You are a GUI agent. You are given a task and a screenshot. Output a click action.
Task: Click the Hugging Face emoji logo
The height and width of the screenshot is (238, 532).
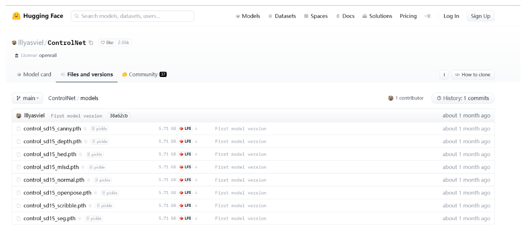pyautogui.click(x=16, y=16)
